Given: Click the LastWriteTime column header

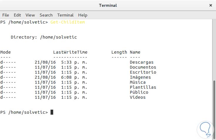Looking at the screenshot, I should (x=70, y=52).
